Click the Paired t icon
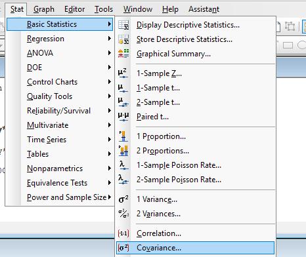Image resolution: width=306 pixels, height=257 pixels. 123,117
